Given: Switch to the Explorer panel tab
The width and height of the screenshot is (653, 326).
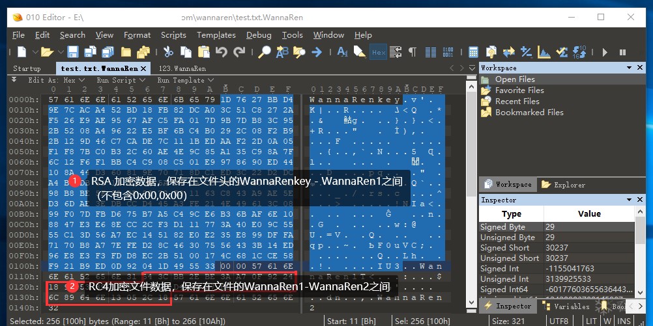Looking at the screenshot, I should (x=564, y=185).
